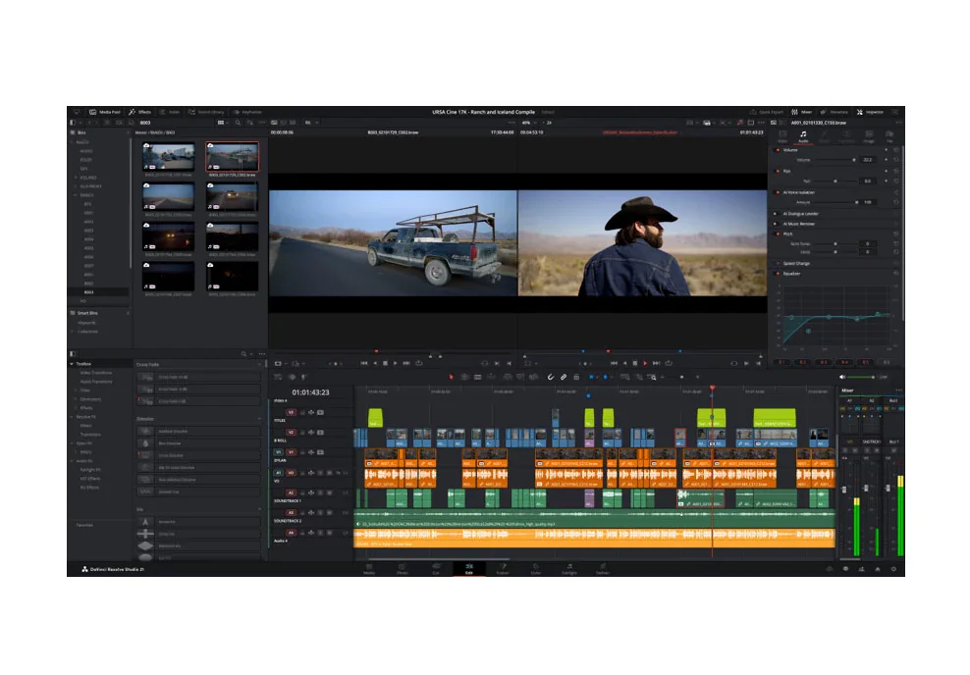Open timeline view options icon

(x=278, y=377)
